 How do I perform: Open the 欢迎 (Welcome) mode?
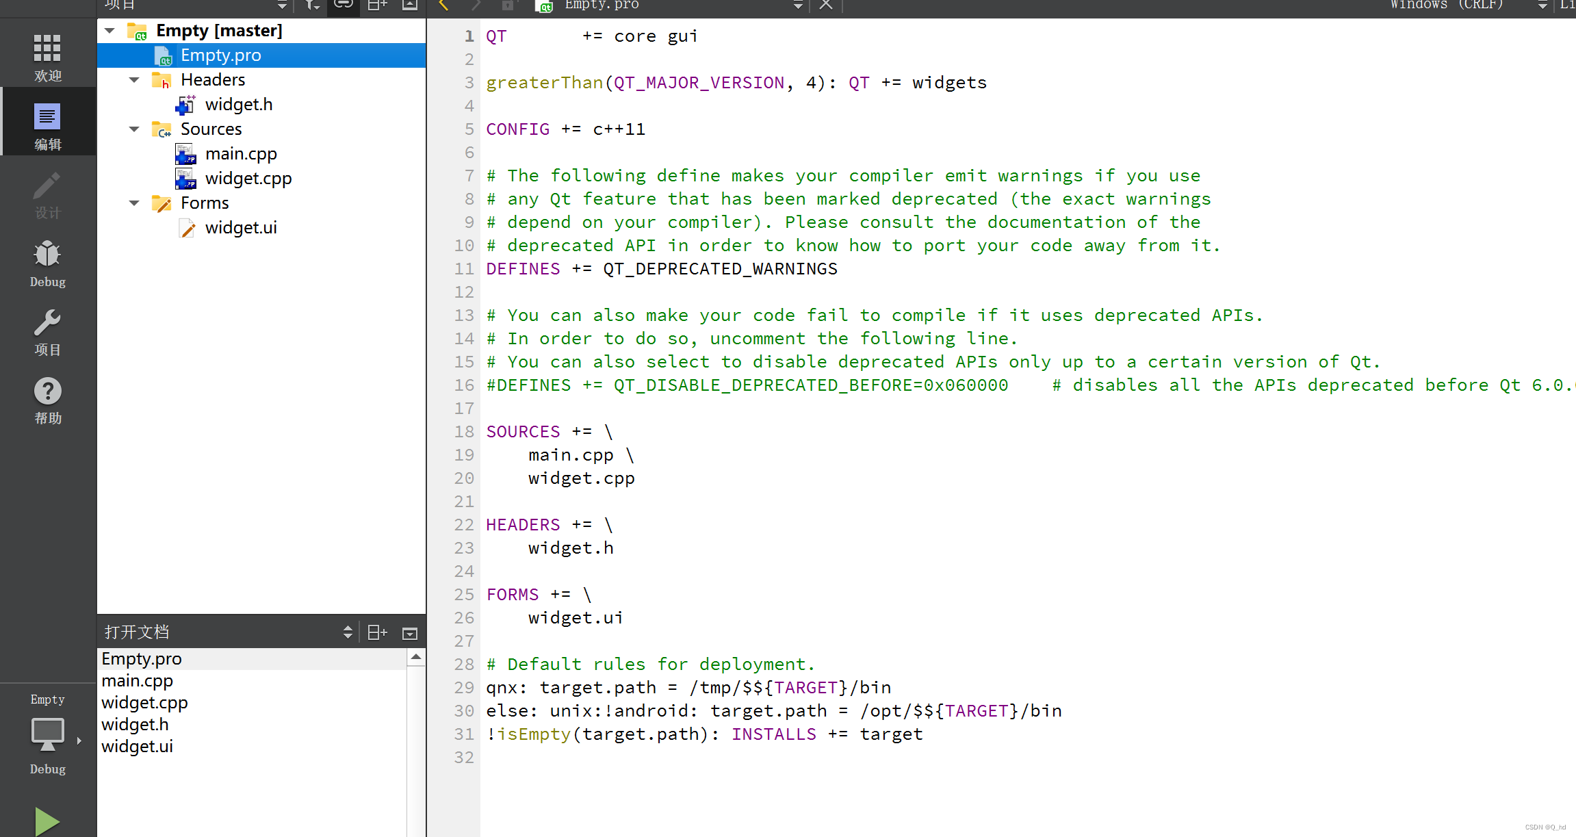point(47,57)
